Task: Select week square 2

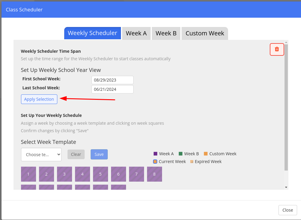Action: [47, 174]
